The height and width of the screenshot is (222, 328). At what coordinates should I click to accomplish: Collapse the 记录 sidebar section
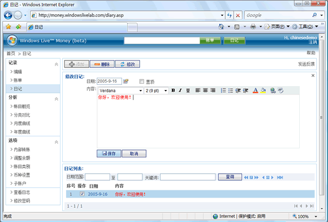(x=57, y=65)
